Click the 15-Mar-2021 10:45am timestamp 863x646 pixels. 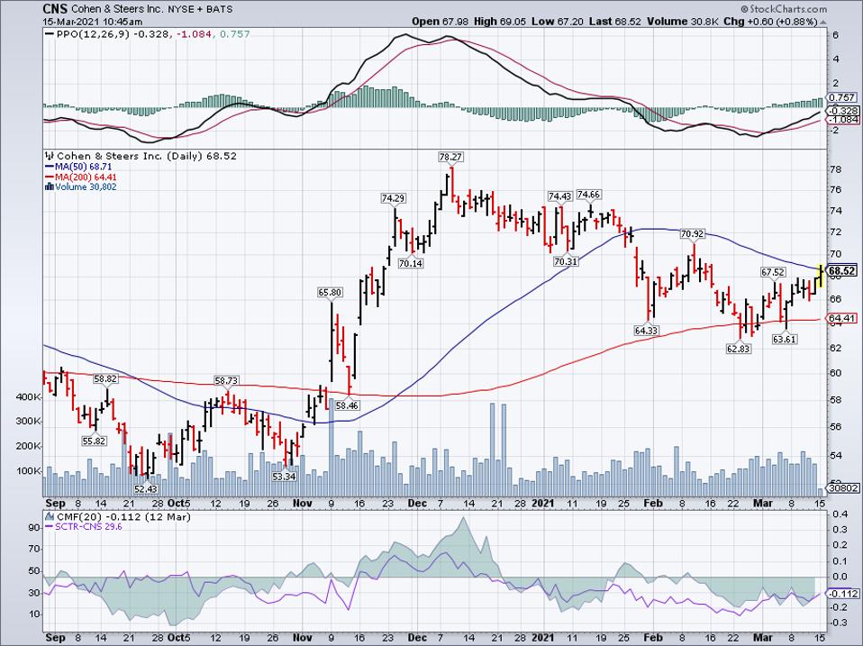point(93,22)
